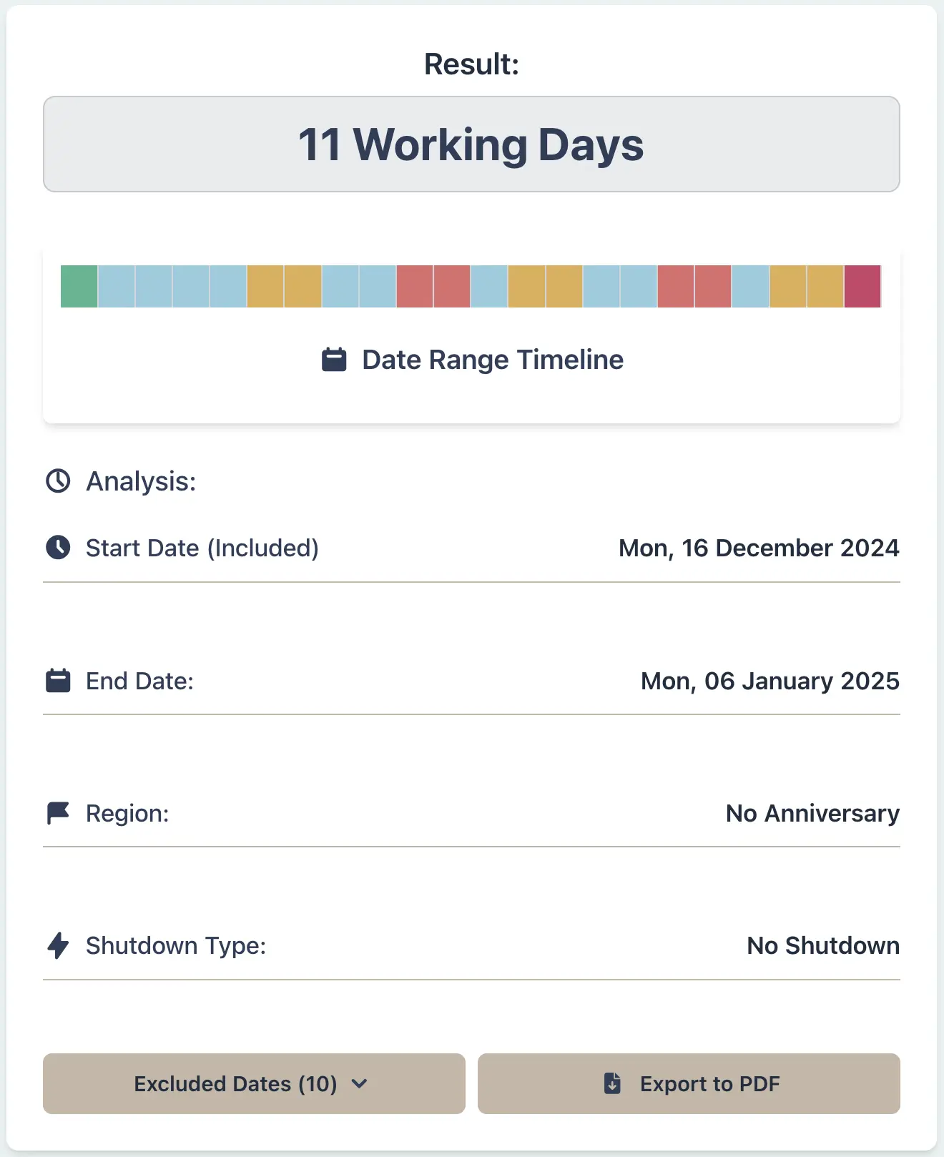Screen dimensions: 944x1157
Task: Click the Export to PDF button
Action: coord(689,1083)
